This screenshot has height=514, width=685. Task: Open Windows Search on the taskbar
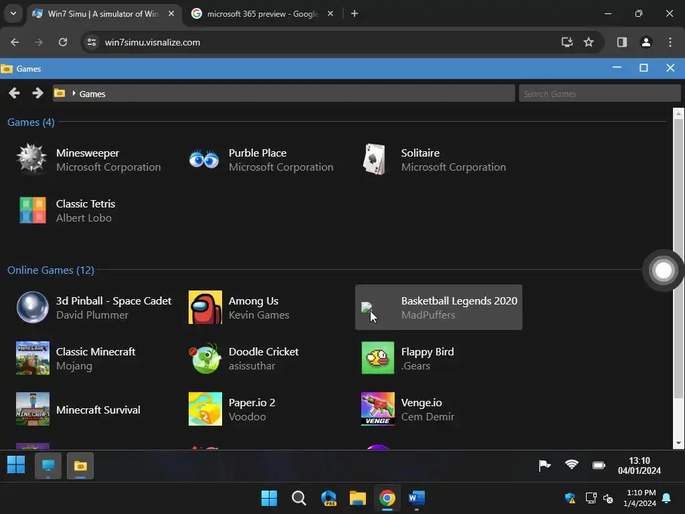tap(299, 497)
